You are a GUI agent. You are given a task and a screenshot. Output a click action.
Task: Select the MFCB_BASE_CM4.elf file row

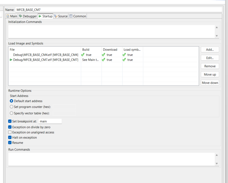coord(46,55)
